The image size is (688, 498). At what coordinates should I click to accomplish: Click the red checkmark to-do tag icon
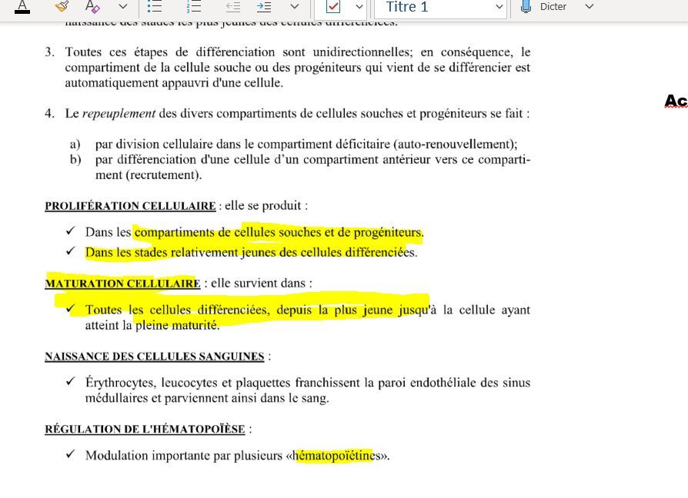point(333,6)
